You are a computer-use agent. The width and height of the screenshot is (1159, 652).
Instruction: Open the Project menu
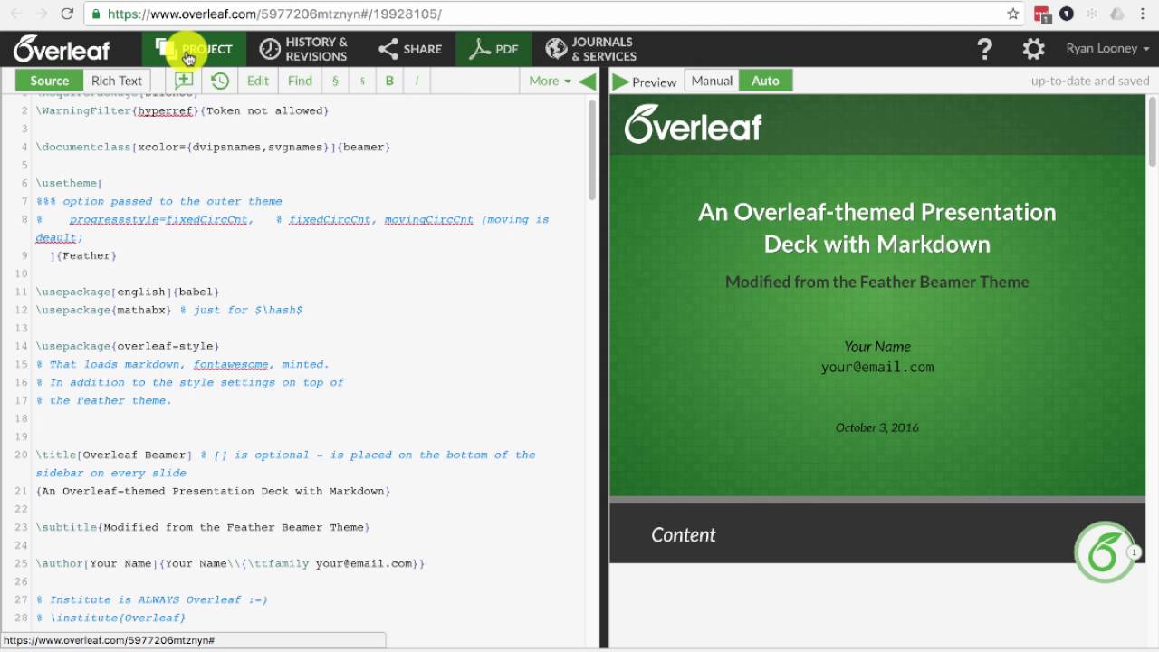(x=193, y=49)
